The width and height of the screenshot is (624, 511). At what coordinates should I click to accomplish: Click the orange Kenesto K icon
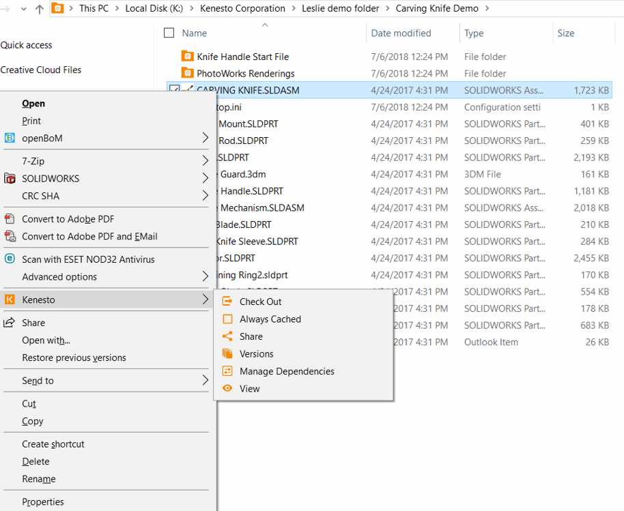pyautogui.click(x=10, y=300)
